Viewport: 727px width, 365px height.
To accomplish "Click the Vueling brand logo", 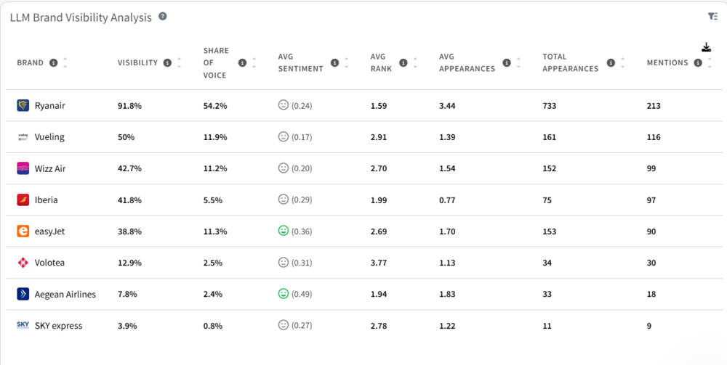I will [23, 137].
